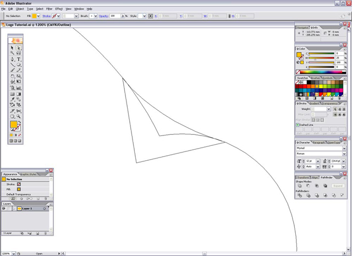The height and width of the screenshot is (256, 352).
Task: Open the Stroke color dropdown in control bar
Action: (58, 16)
